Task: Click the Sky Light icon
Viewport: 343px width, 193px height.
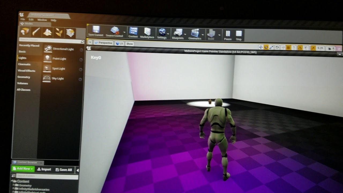Action: (47, 78)
